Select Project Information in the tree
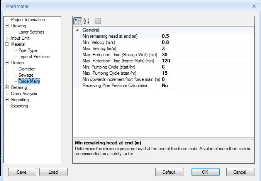261x181 pixels. tap(28, 20)
